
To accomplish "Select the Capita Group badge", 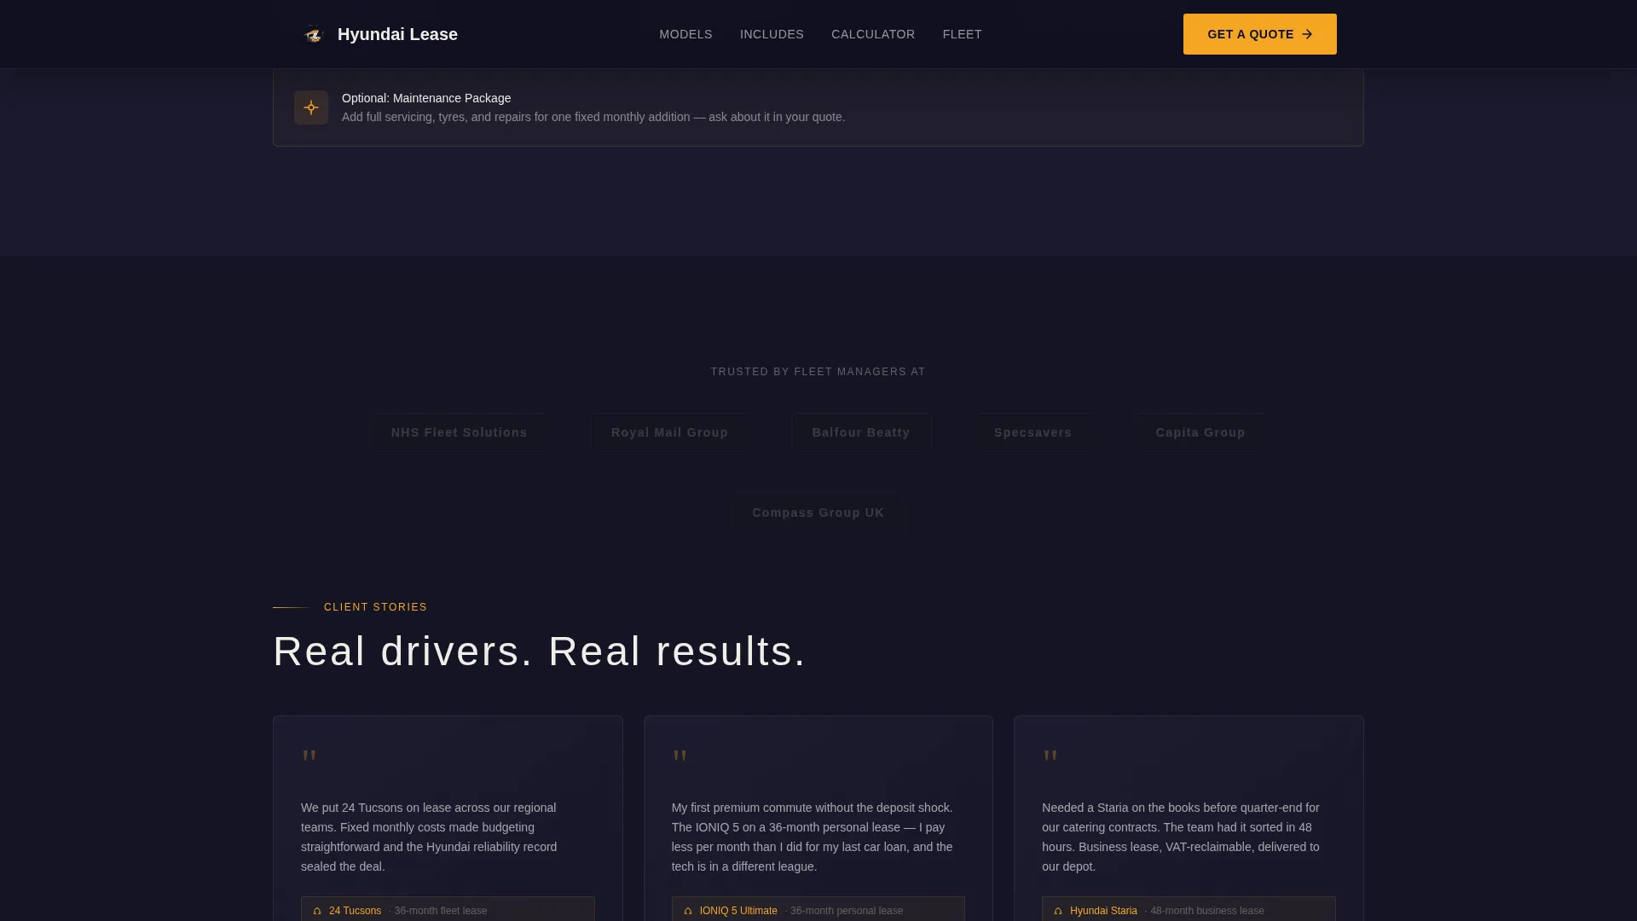I will pos(1200,432).
